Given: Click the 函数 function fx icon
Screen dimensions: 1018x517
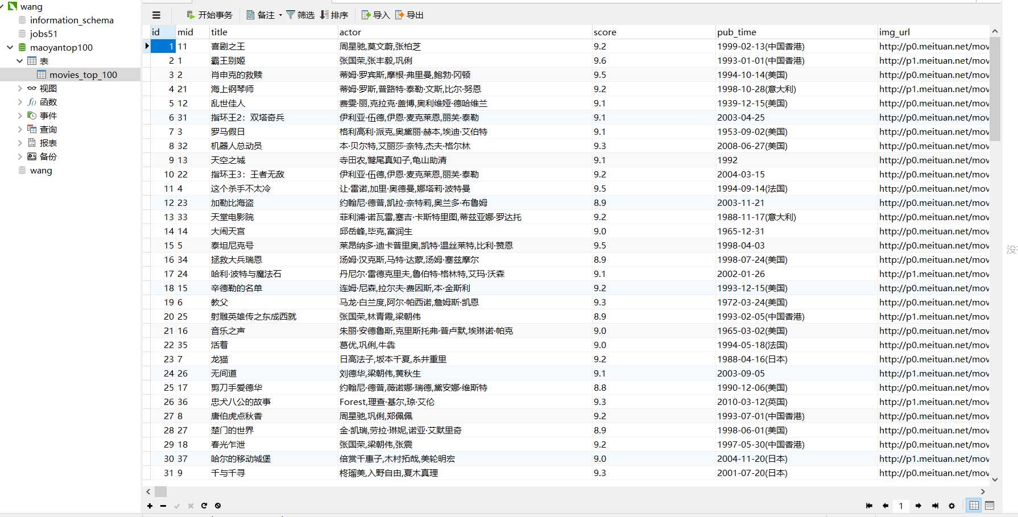Looking at the screenshot, I should pos(32,102).
